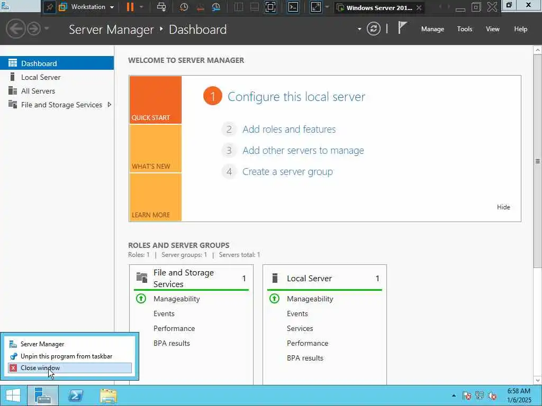Select Server Manager in the jump list
The image size is (542, 406).
[x=70, y=344]
